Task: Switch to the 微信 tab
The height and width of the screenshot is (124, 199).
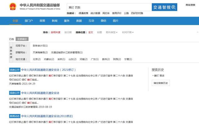Action: point(103,21)
